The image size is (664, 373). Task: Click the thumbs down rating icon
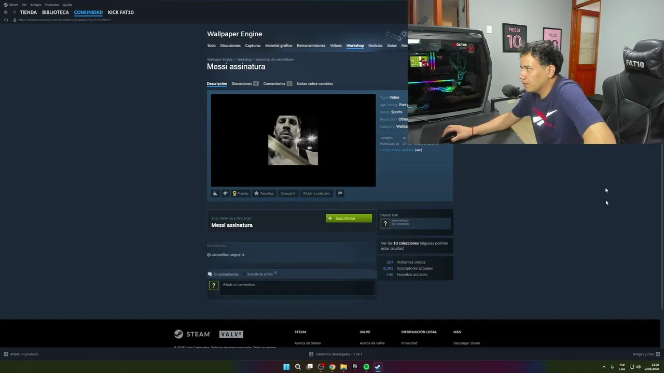point(225,193)
